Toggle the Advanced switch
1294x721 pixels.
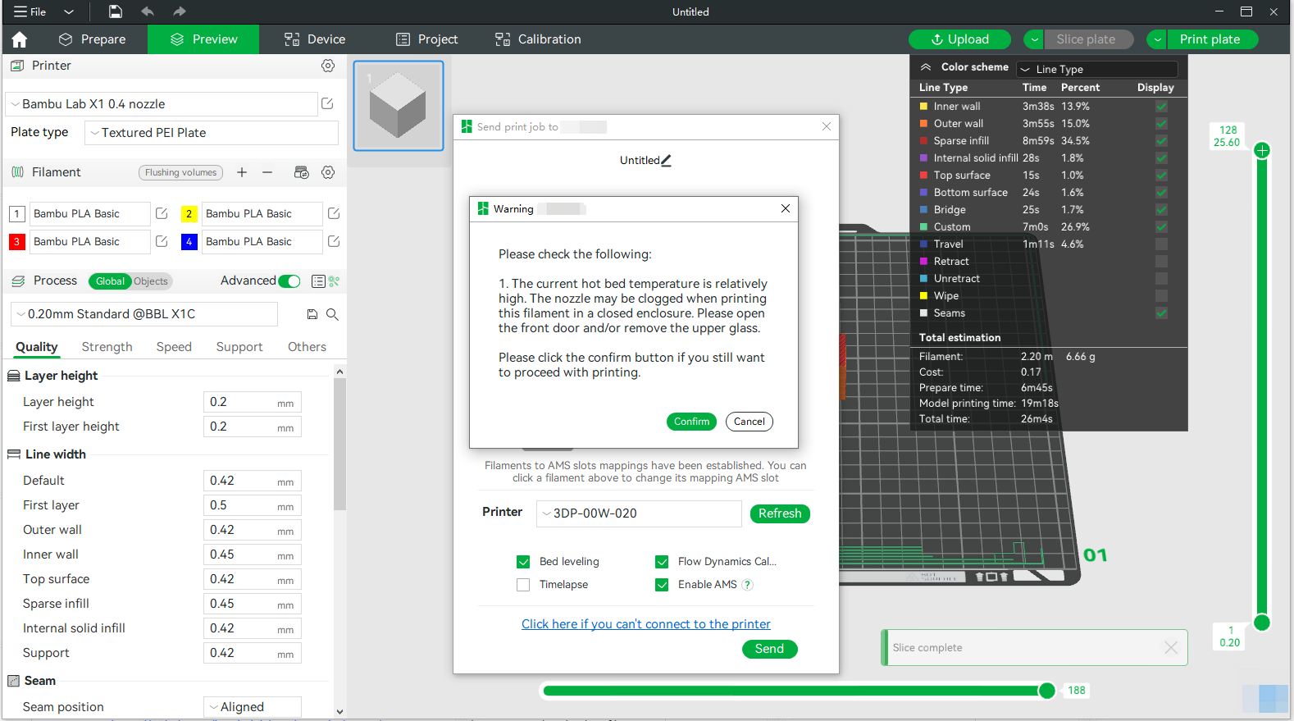(289, 281)
